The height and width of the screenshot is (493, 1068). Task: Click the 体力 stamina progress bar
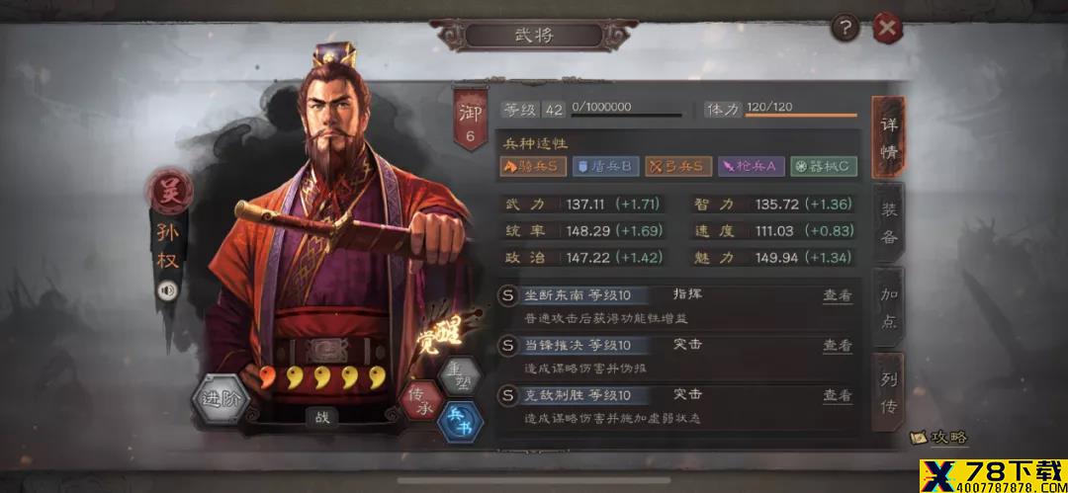tap(801, 115)
